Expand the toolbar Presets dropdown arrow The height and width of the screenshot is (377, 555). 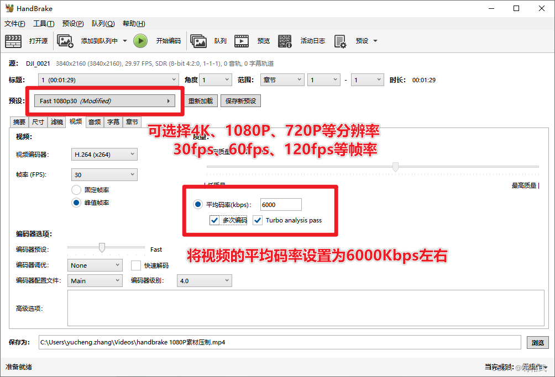tap(375, 41)
